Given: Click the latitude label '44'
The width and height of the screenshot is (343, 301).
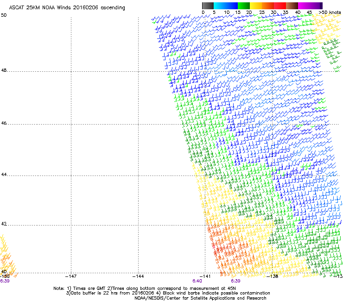Looking at the screenshot, I should [x=4, y=175].
